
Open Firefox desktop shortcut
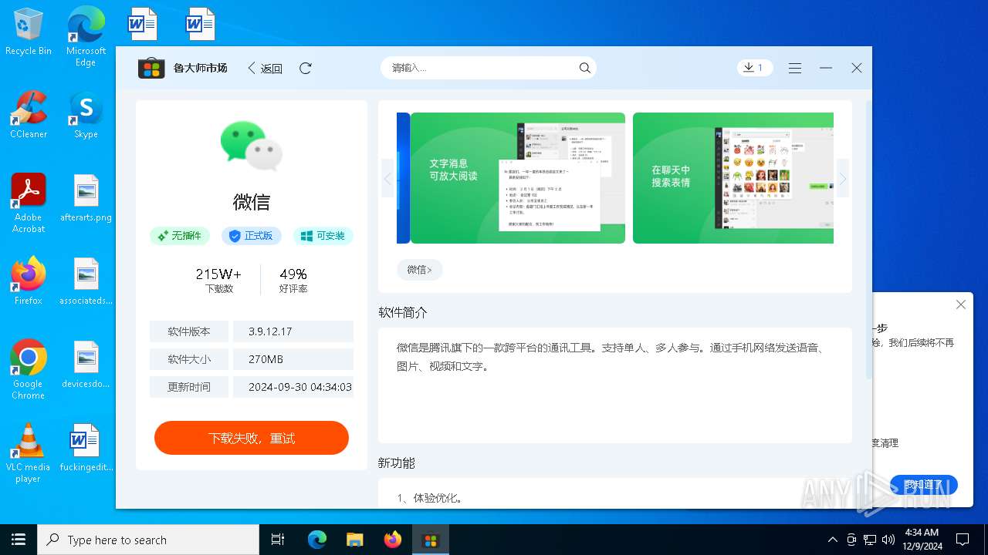point(29,281)
